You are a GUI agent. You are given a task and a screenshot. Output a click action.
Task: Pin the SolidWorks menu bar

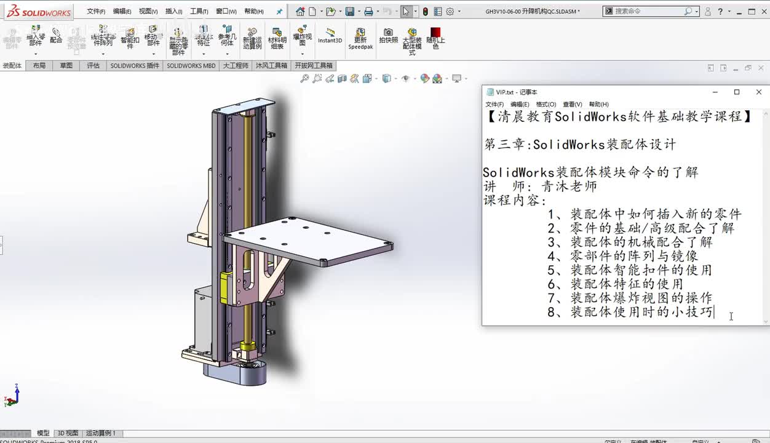(x=279, y=11)
